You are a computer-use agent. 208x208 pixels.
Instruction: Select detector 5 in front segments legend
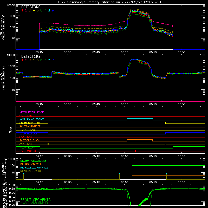click(x=37, y=10)
